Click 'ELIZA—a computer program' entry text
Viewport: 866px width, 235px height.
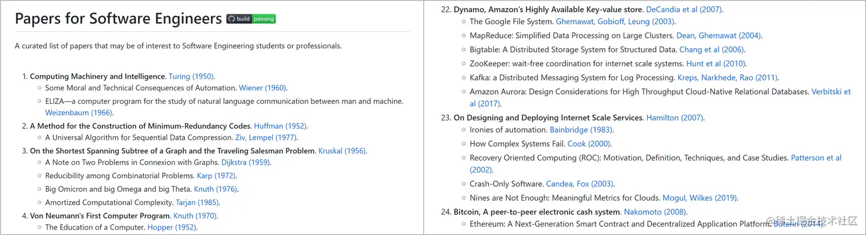click(225, 101)
